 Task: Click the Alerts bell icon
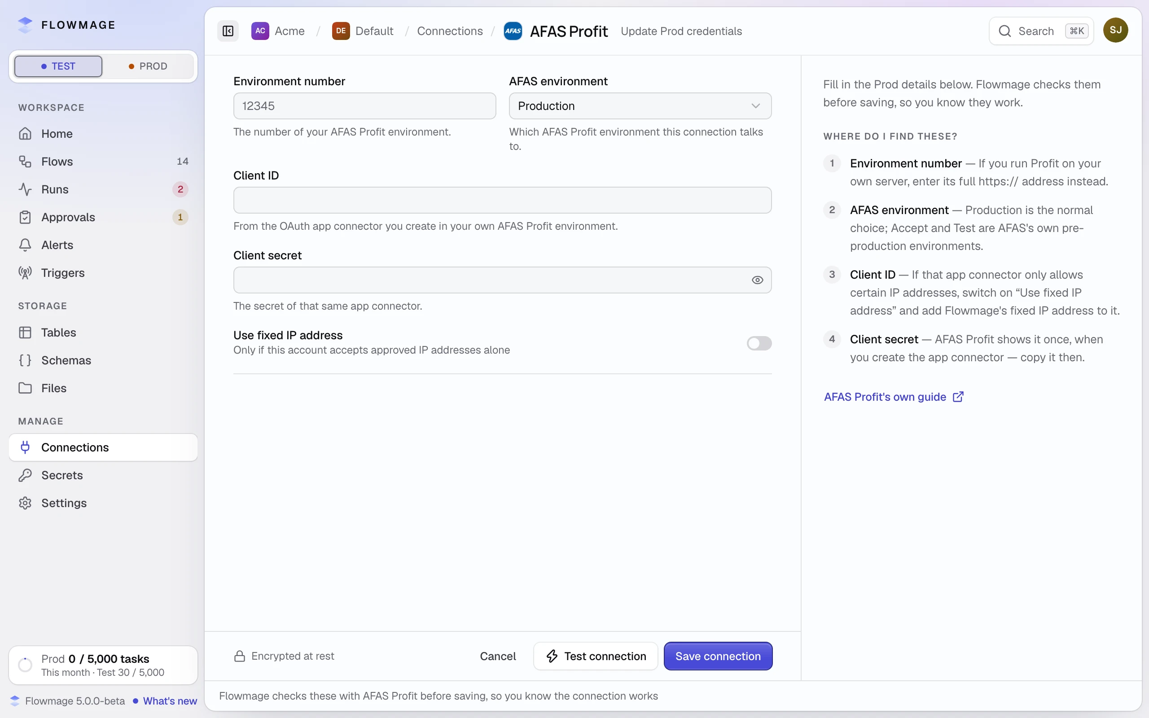pyautogui.click(x=25, y=245)
